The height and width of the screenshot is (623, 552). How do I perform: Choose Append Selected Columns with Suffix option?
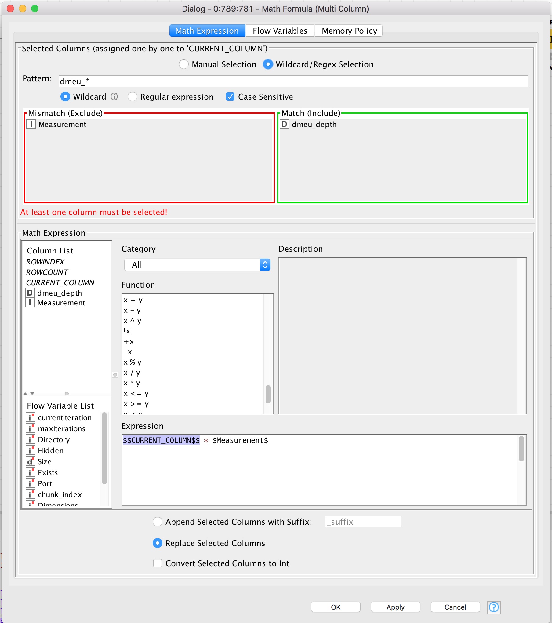158,522
